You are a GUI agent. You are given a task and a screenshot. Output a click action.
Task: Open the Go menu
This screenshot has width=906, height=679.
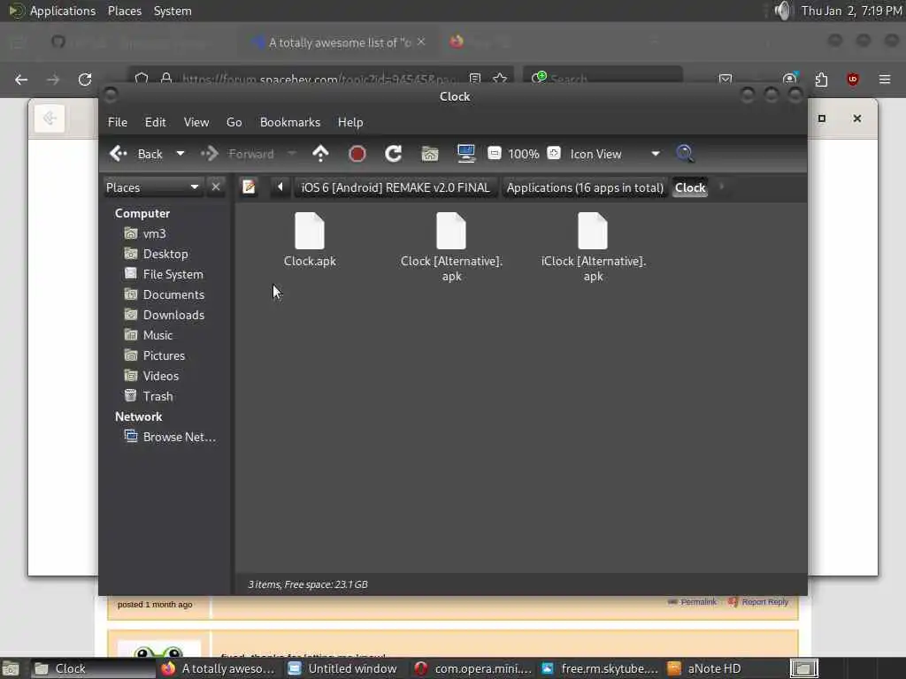click(234, 122)
